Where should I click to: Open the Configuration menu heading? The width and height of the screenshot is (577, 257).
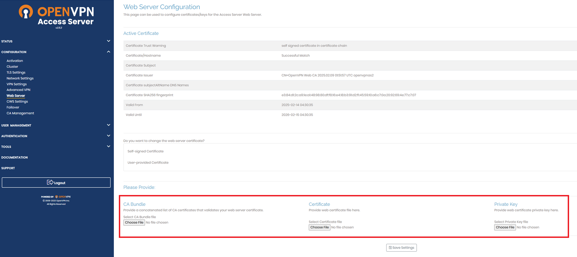click(x=14, y=52)
